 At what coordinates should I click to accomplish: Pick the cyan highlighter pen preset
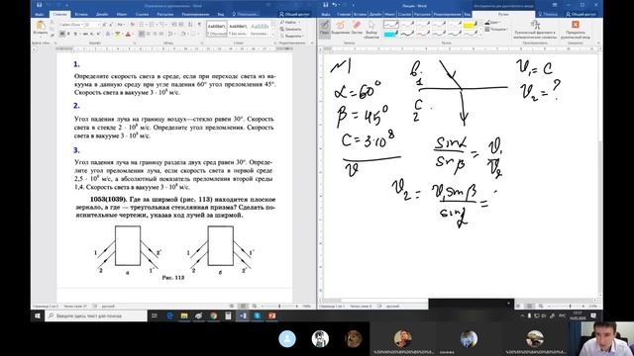390,34
